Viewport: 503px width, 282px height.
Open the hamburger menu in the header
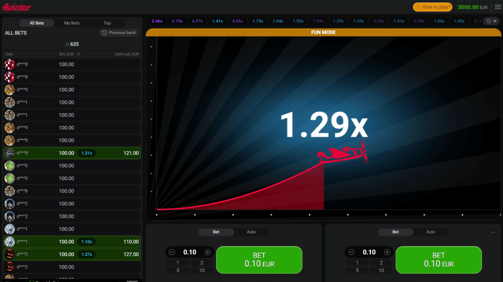click(498, 7)
